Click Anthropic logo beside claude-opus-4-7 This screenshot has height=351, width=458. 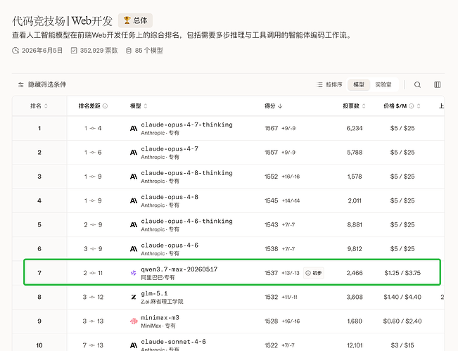click(134, 153)
